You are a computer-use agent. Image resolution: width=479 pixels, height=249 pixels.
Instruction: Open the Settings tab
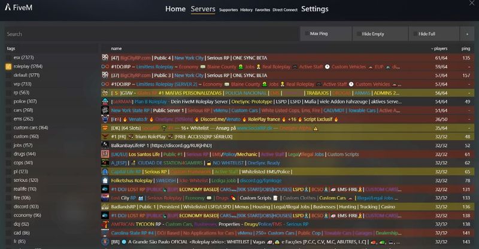point(314,9)
